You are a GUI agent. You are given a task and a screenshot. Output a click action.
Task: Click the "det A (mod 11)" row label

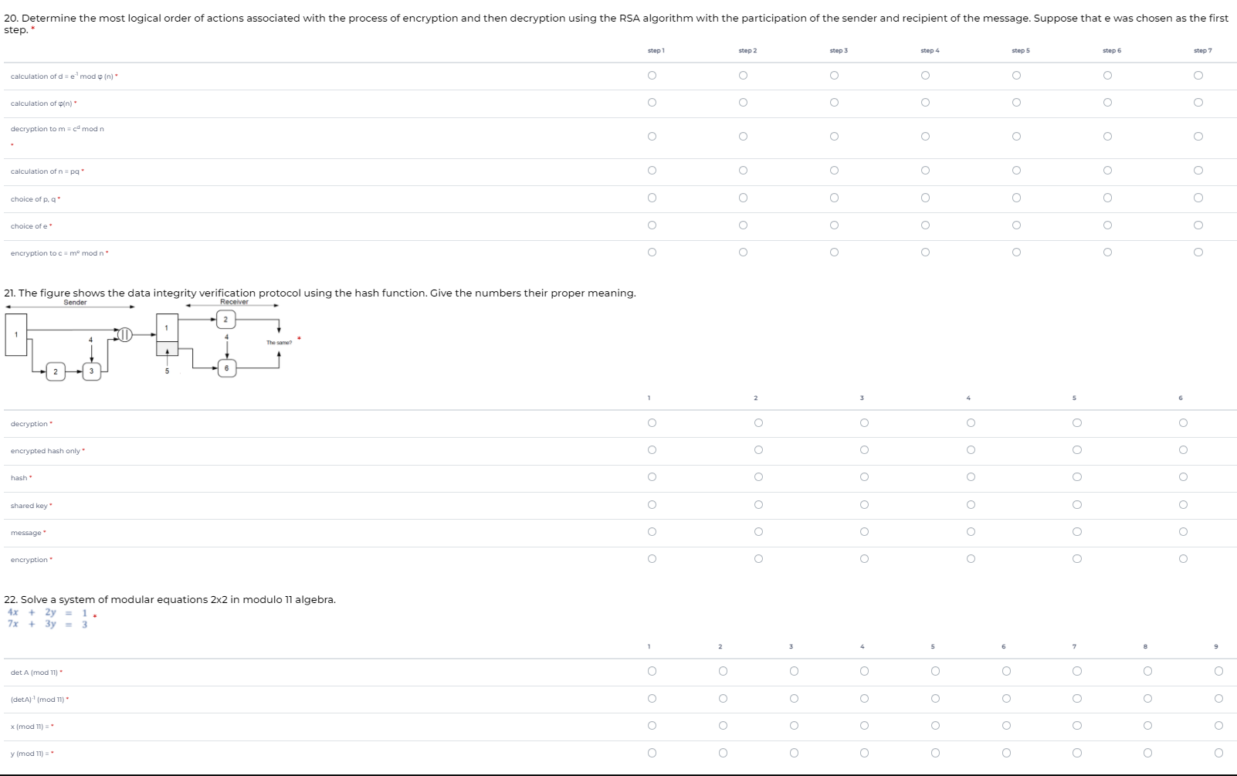(x=35, y=673)
